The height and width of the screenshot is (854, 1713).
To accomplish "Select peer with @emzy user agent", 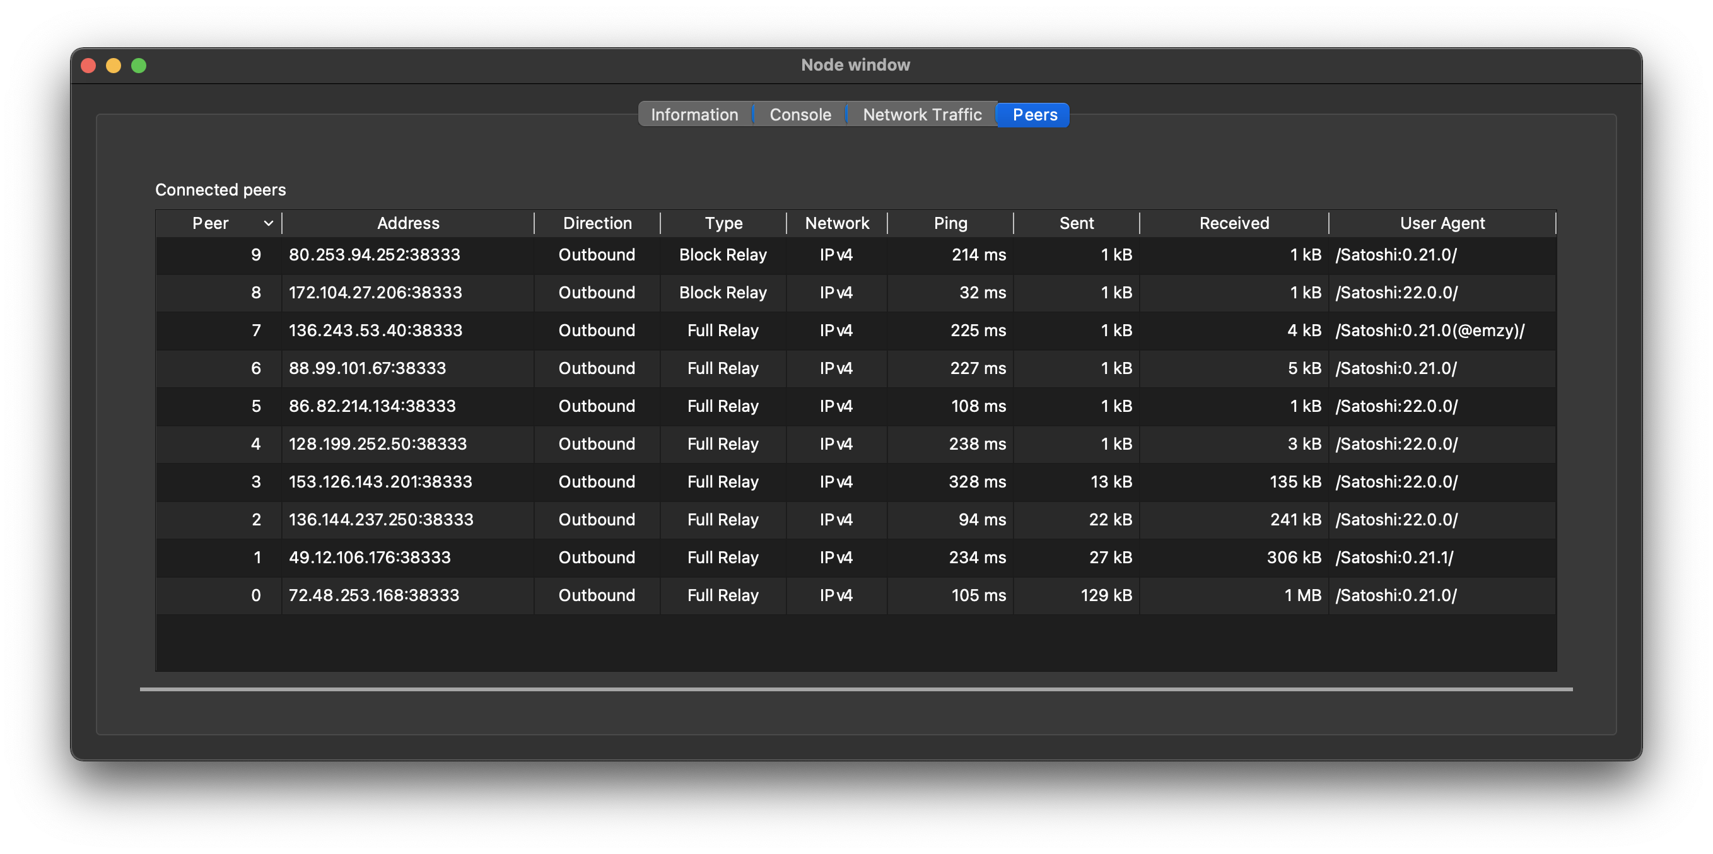I will click(1430, 330).
